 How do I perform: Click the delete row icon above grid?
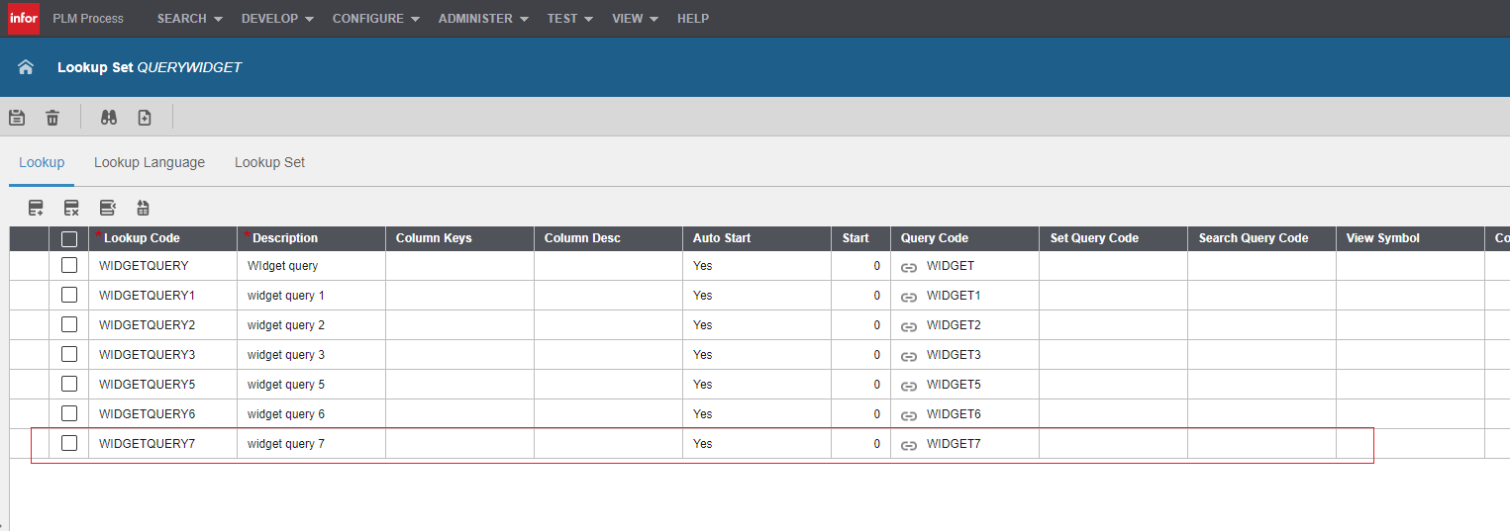pos(71,208)
